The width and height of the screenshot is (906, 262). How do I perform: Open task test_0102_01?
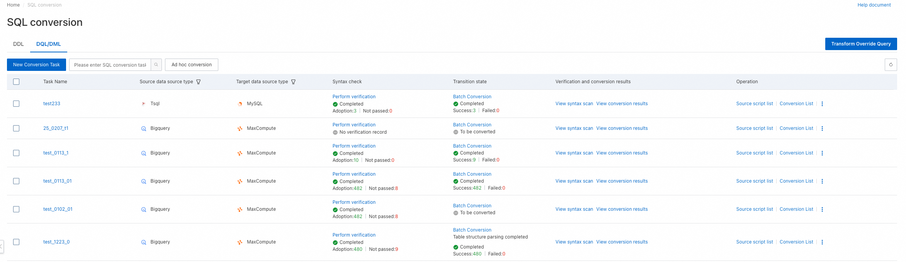click(x=58, y=209)
